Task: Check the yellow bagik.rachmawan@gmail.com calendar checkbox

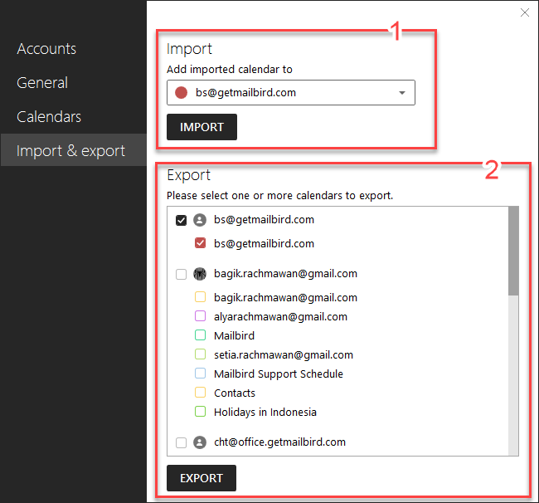Action: click(200, 297)
